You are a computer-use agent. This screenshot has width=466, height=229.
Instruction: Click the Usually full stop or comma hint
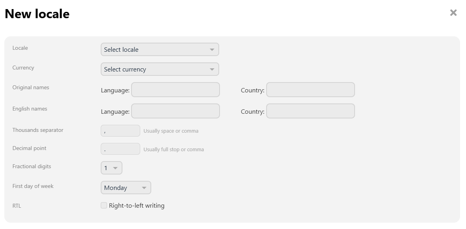tap(173, 149)
